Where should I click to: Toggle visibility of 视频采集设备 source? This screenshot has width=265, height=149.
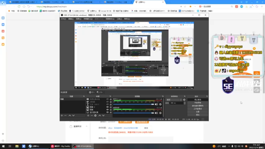pos(107,99)
